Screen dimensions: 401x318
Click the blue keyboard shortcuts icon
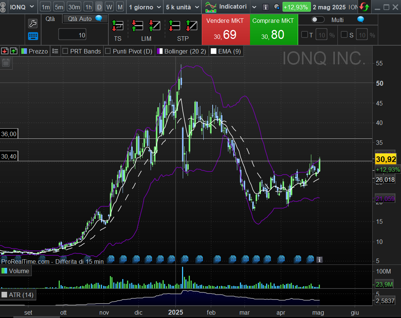click(33, 36)
